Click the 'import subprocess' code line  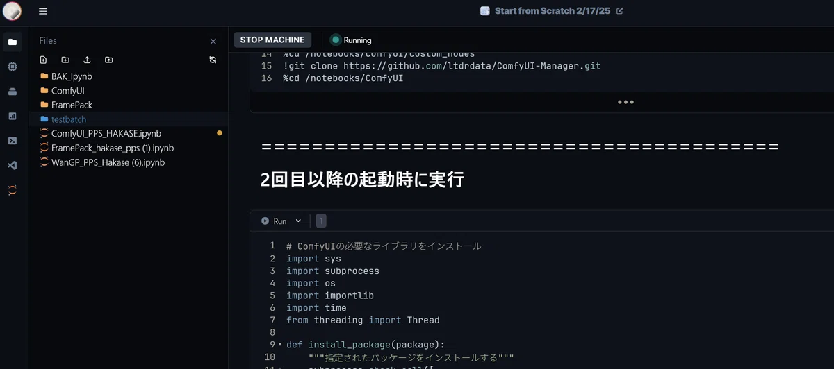click(x=333, y=271)
